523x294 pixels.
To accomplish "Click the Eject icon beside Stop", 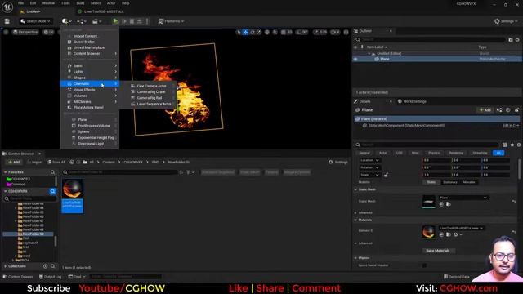I will (140, 21).
